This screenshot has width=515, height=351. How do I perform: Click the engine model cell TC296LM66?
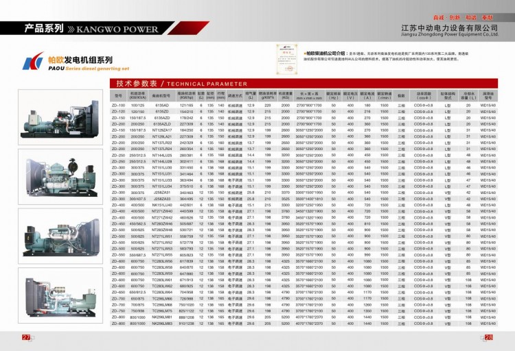(162, 298)
